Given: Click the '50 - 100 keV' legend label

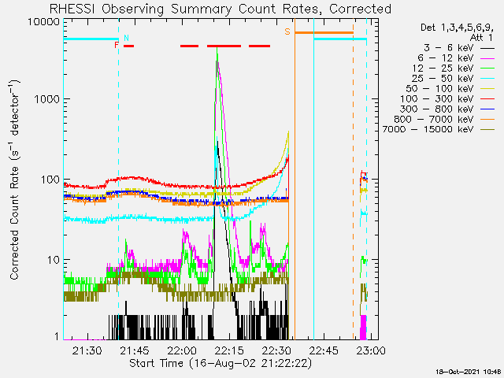Looking at the screenshot, I should [x=440, y=89].
